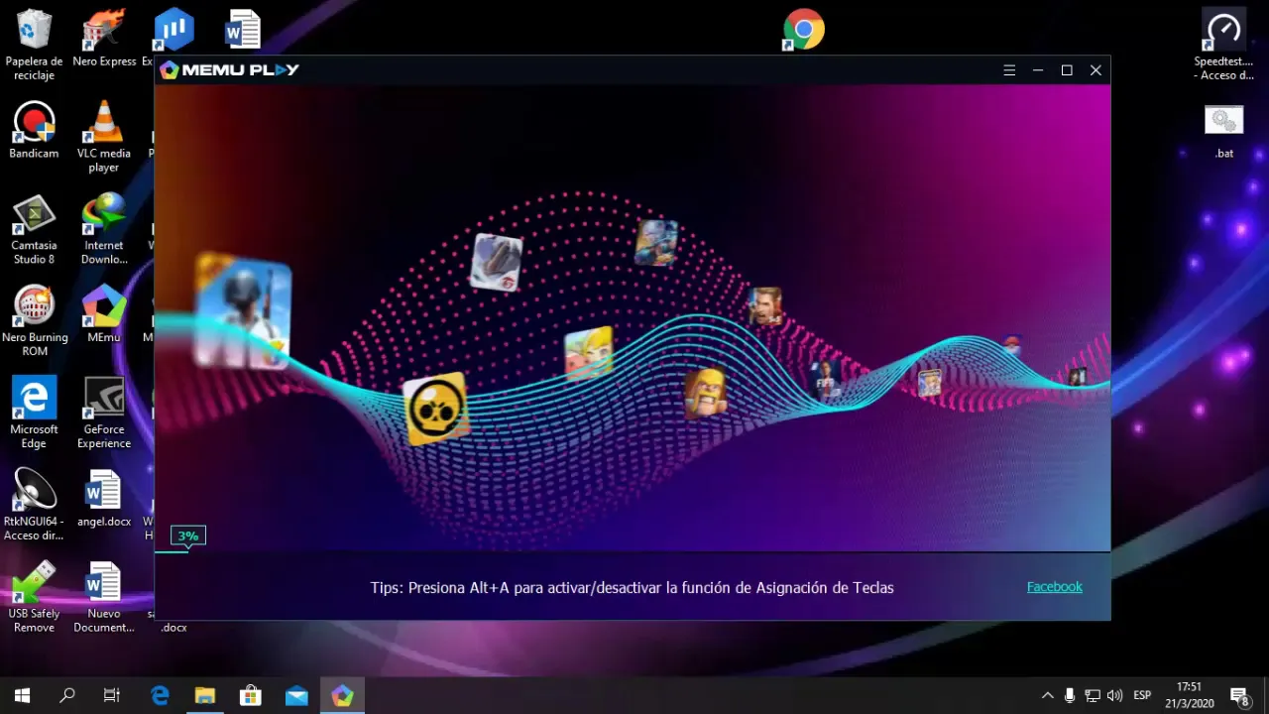Minimize the MEmu Play window
This screenshot has height=714, width=1269.
coord(1038,70)
